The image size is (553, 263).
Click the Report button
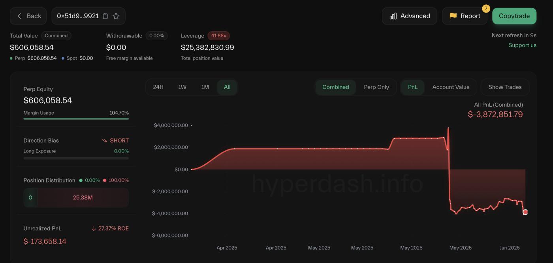point(465,16)
